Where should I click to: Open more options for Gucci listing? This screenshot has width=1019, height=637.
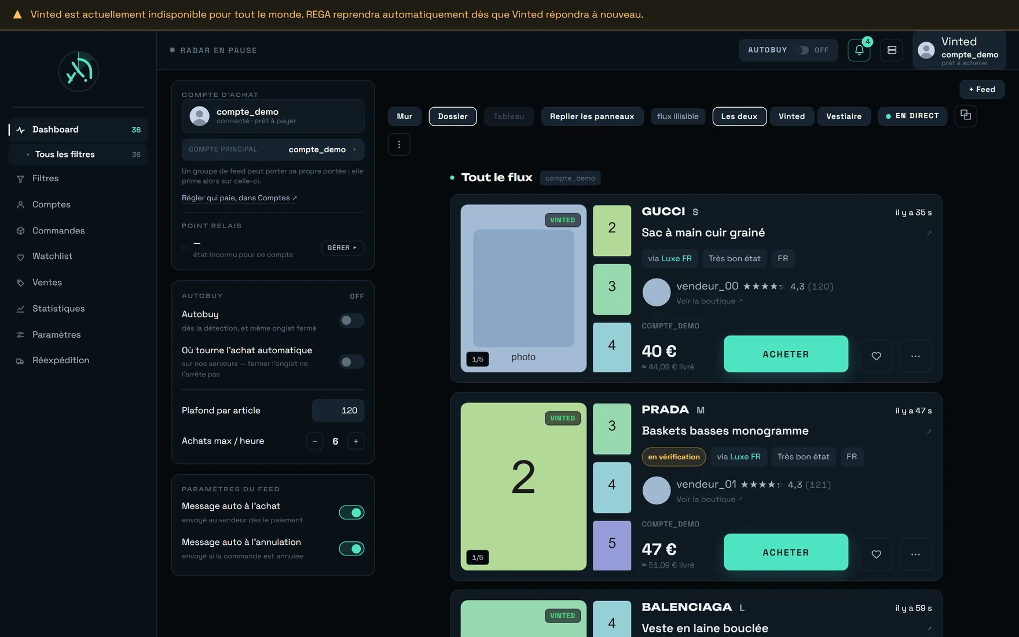[x=915, y=356]
